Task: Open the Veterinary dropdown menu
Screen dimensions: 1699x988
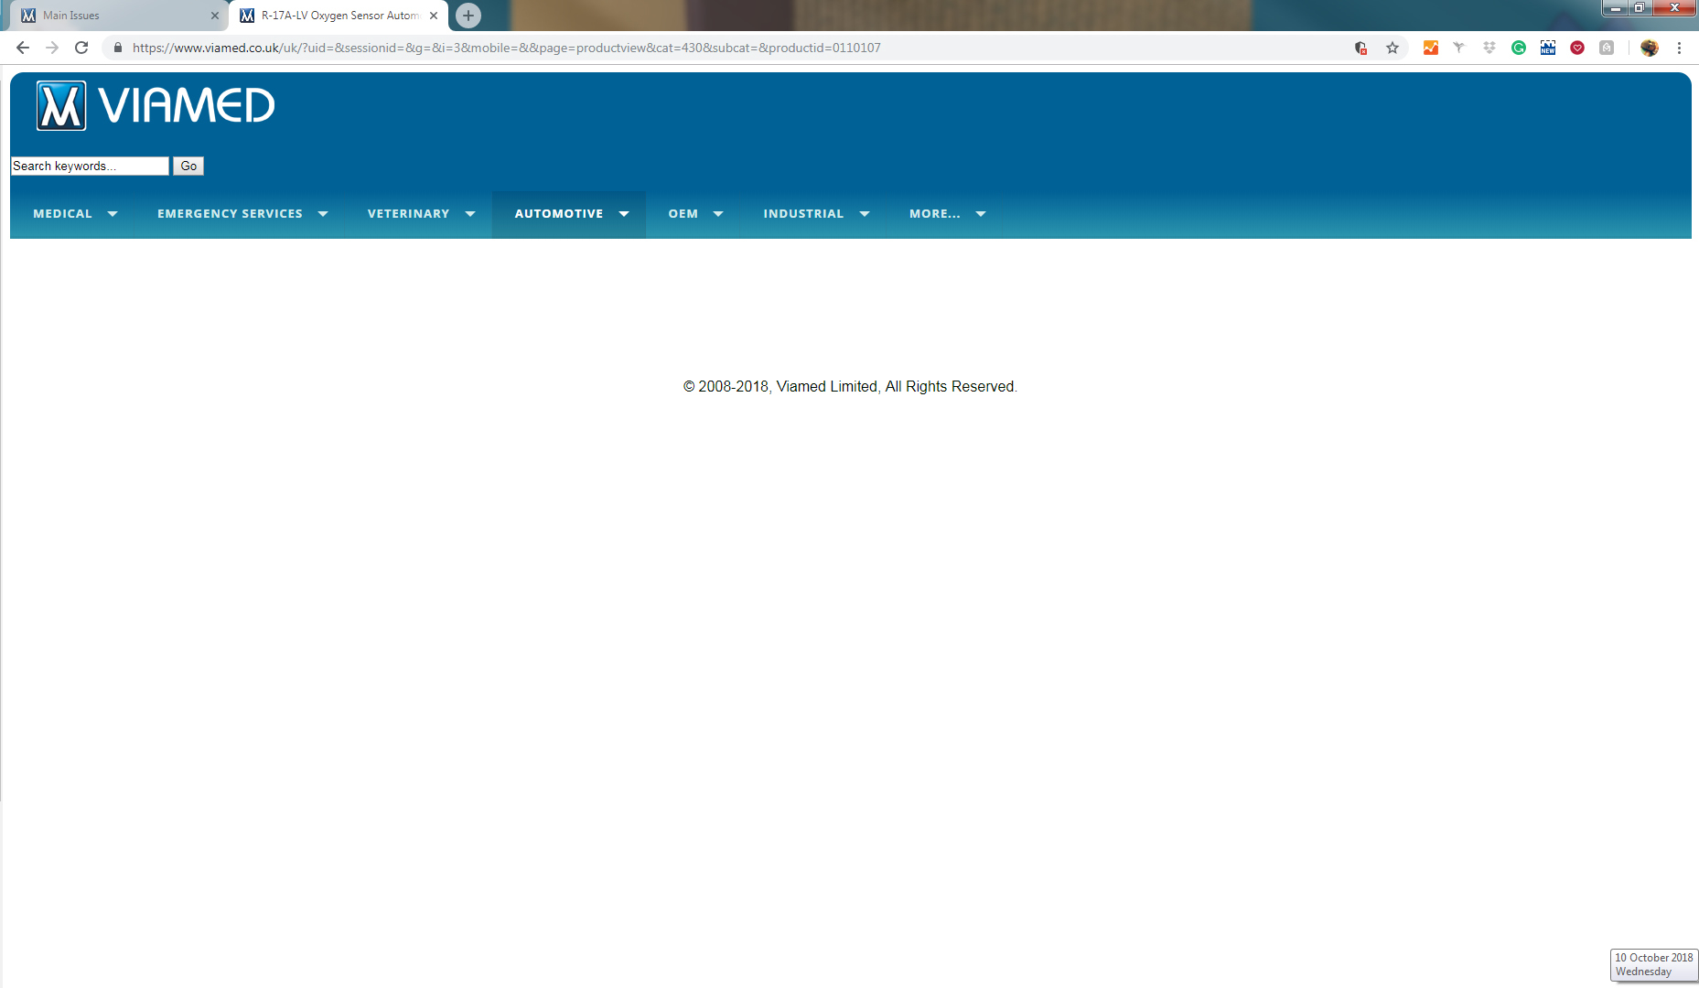Action: coord(421,214)
